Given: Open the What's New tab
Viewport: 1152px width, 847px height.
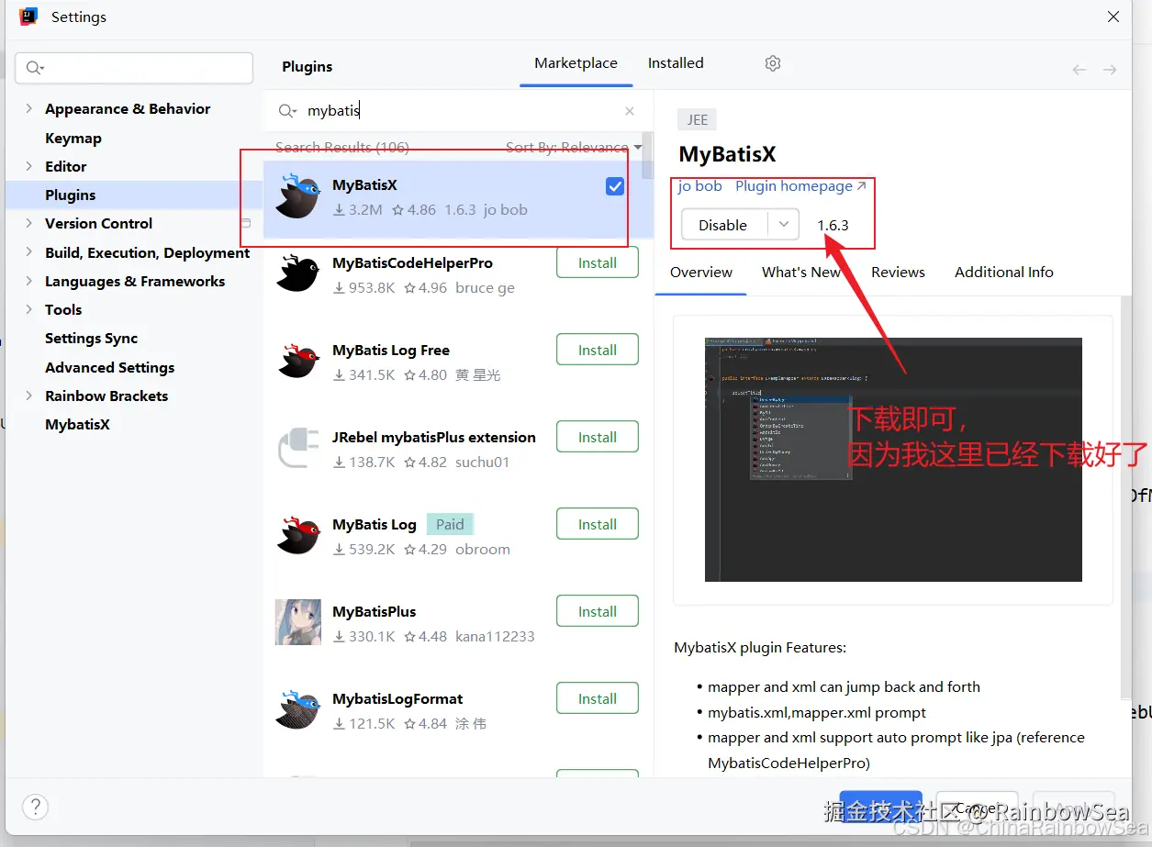Looking at the screenshot, I should [x=801, y=273].
